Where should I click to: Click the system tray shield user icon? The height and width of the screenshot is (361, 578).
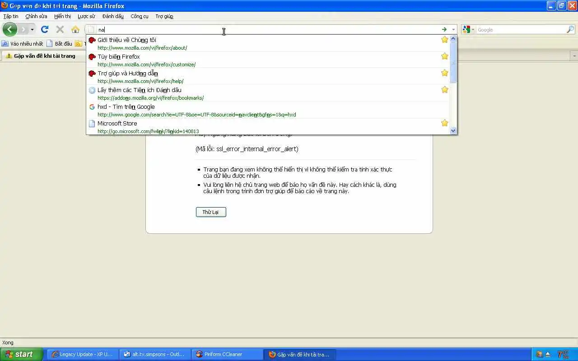tap(539, 354)
